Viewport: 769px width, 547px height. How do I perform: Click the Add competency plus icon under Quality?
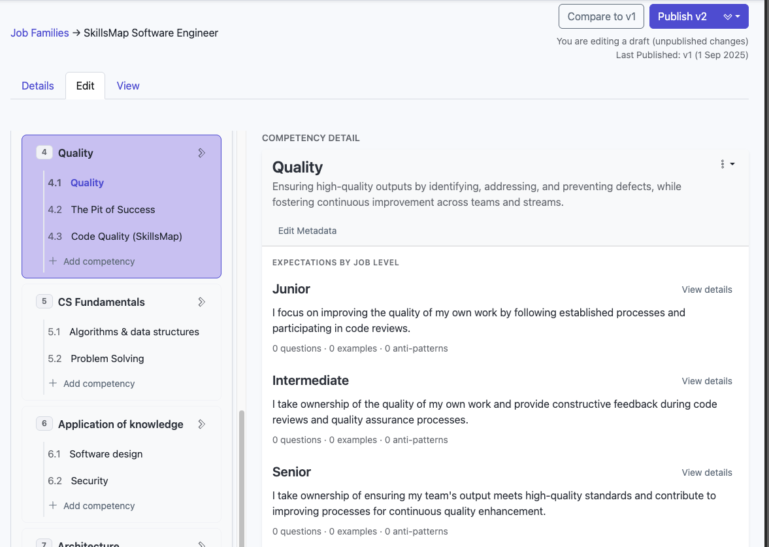coord(54,261)
